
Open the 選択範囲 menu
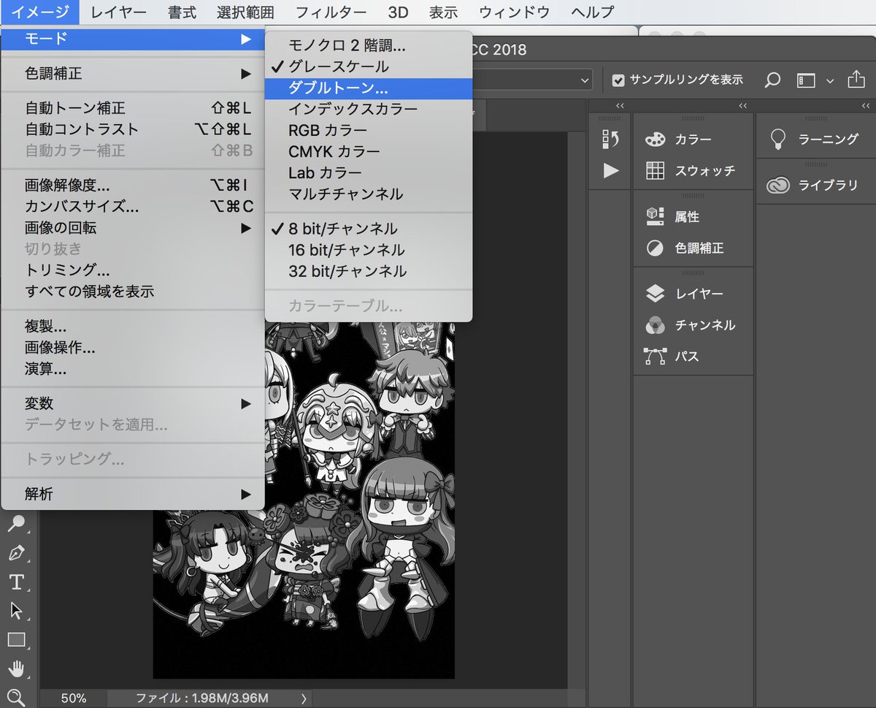coord(245,12)
